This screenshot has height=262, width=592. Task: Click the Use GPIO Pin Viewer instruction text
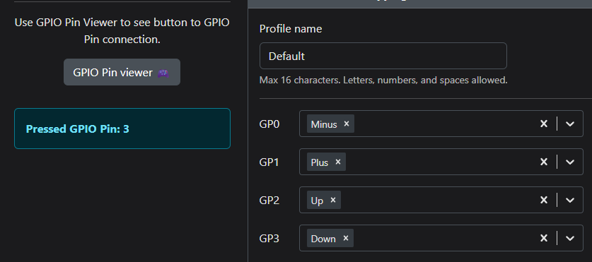(122, 30)
